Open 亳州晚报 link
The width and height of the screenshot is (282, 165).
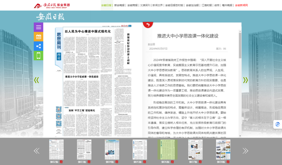pyautogui.click(x=227, y=5)
